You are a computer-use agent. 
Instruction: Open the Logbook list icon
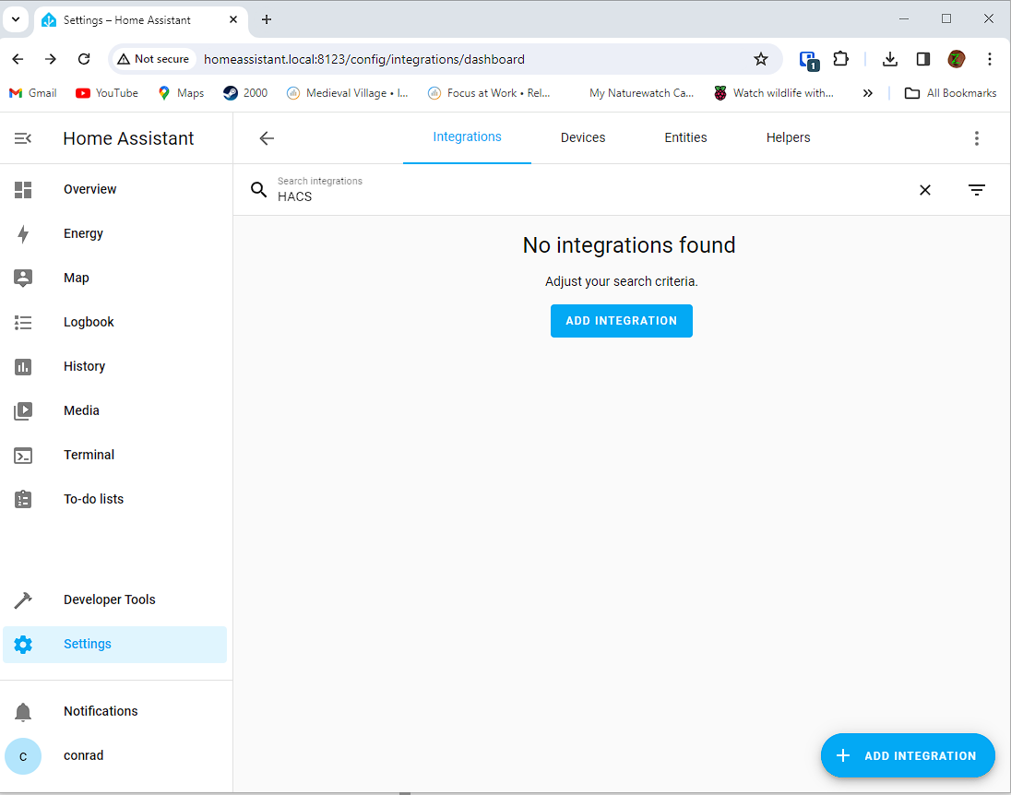(23, 322)
